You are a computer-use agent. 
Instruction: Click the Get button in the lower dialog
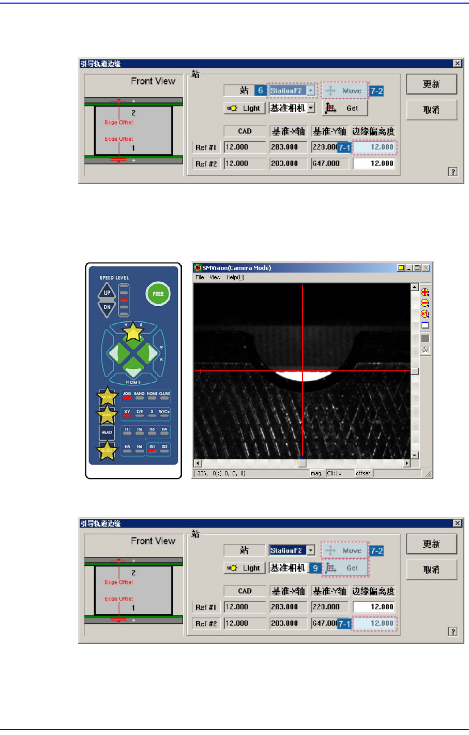click(345, 568)
